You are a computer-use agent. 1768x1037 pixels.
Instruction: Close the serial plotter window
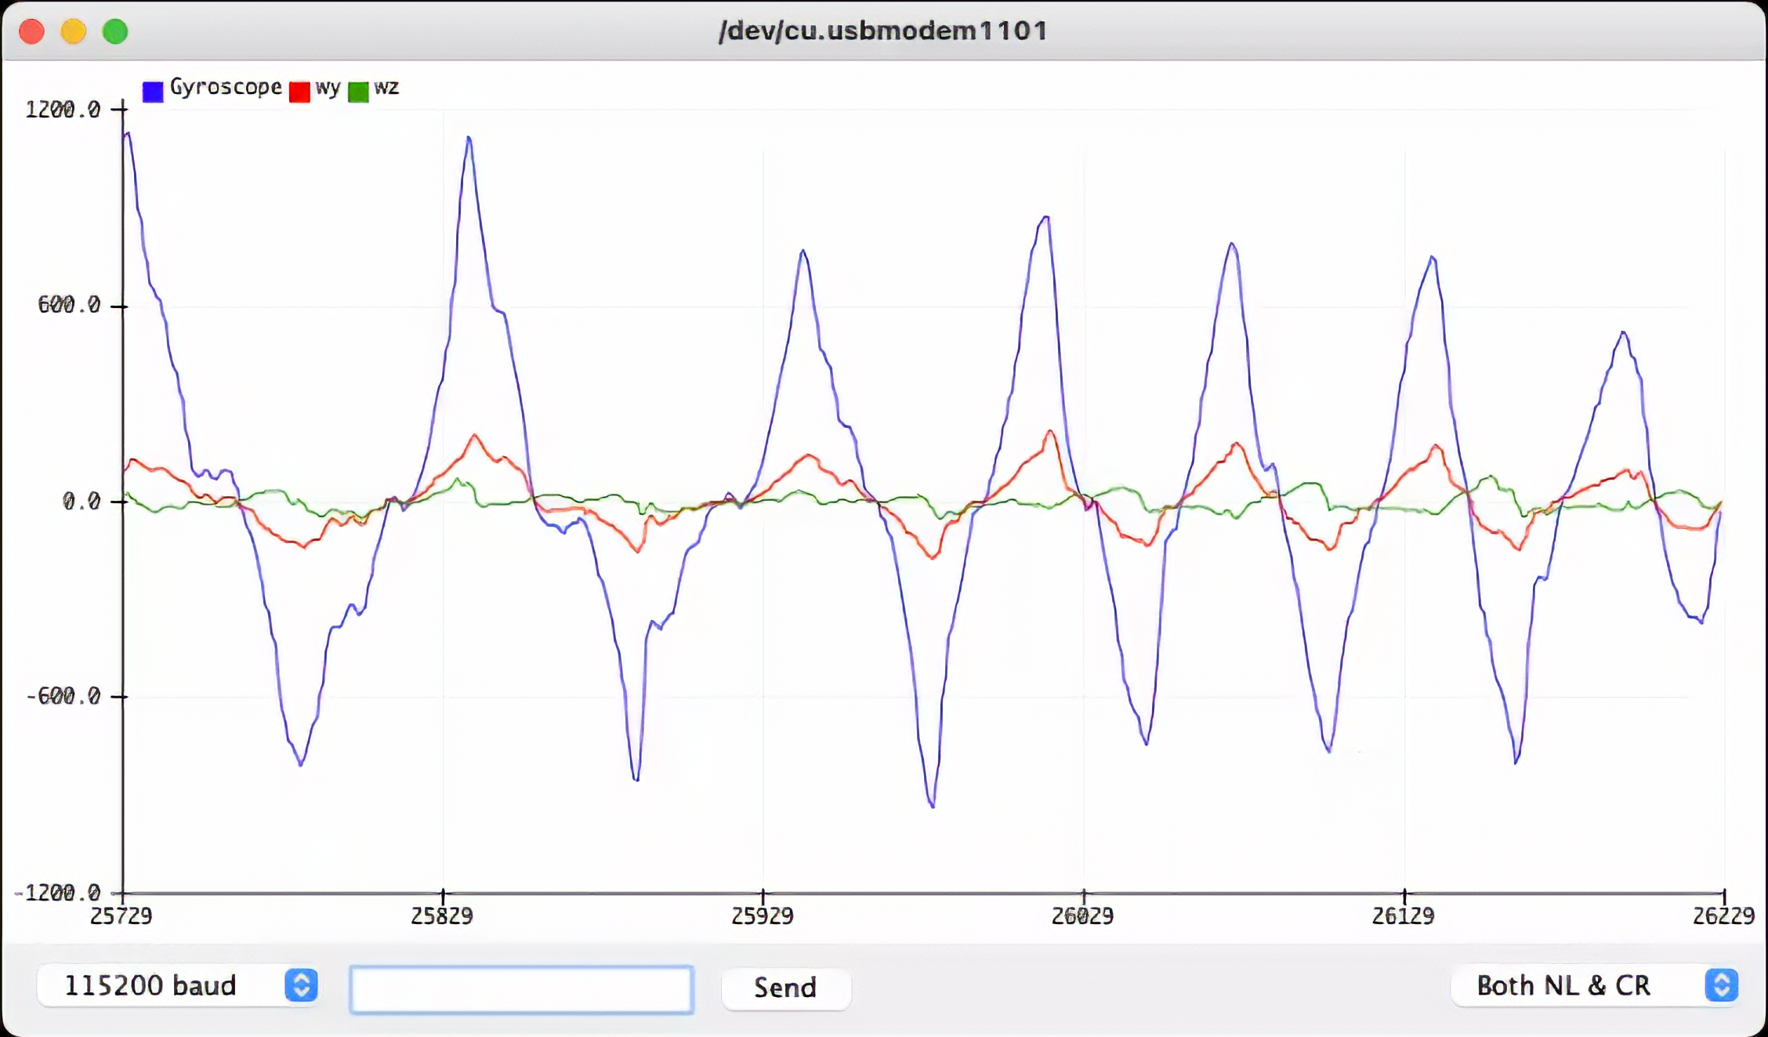[x=31, y=31]
